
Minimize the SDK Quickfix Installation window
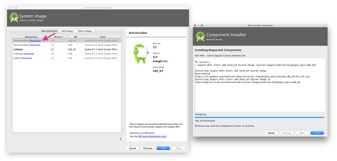199,26
